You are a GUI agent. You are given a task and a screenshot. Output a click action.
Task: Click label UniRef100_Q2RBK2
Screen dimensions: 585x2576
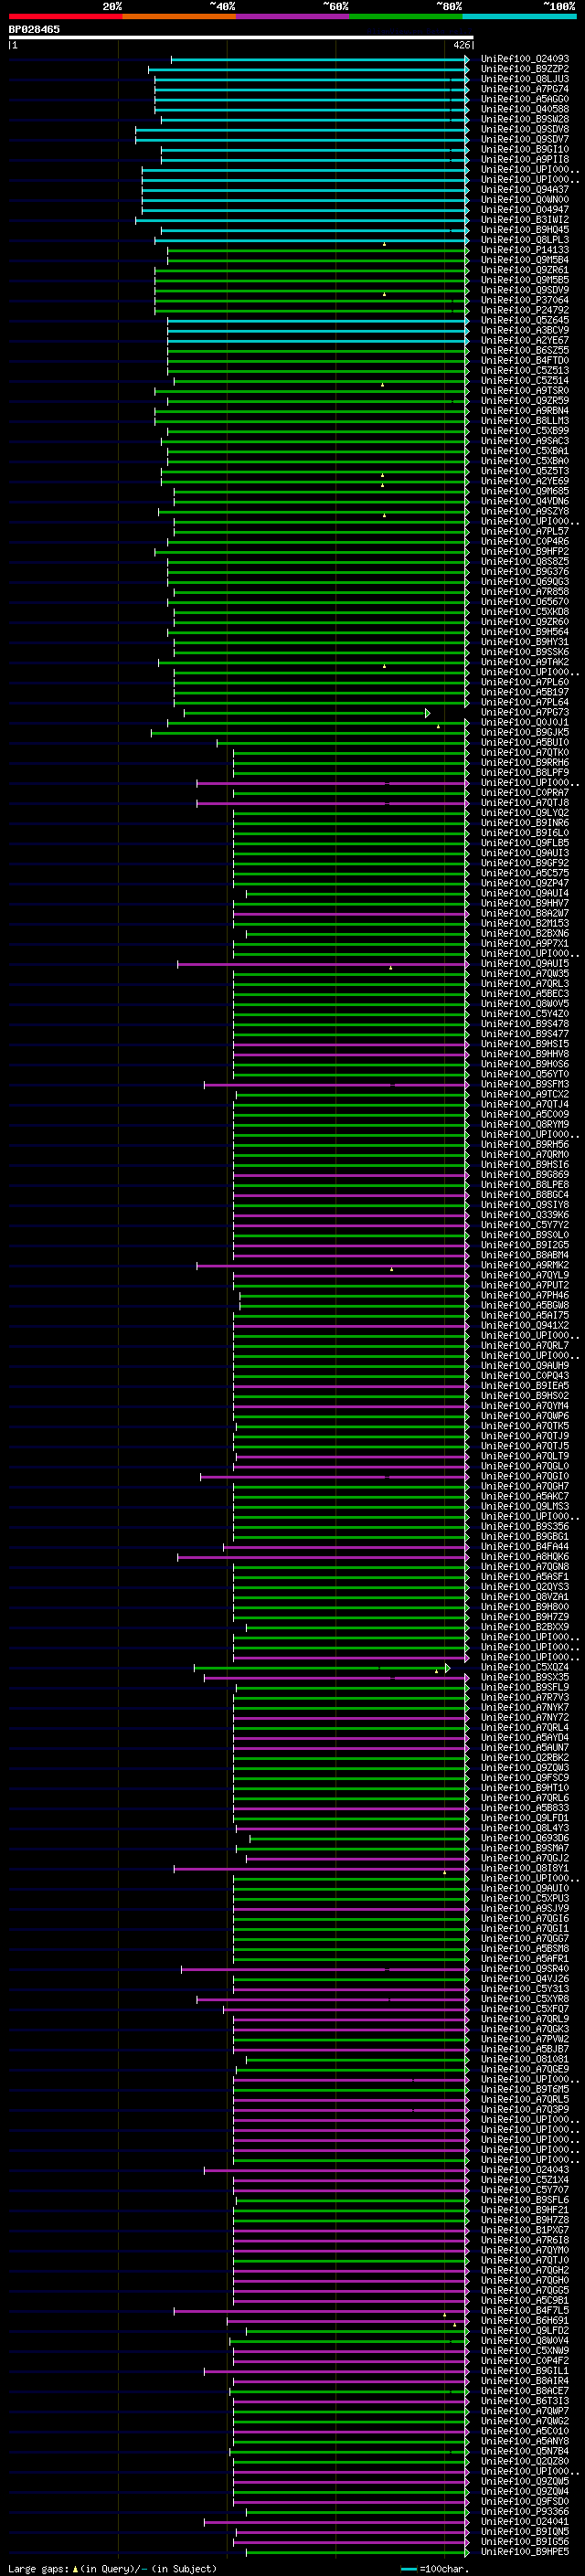point(525,1758)
